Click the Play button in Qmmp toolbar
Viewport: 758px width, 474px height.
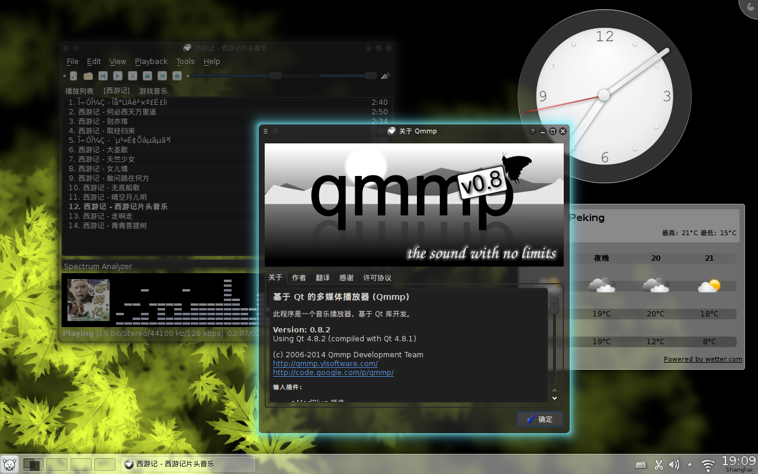118,76
